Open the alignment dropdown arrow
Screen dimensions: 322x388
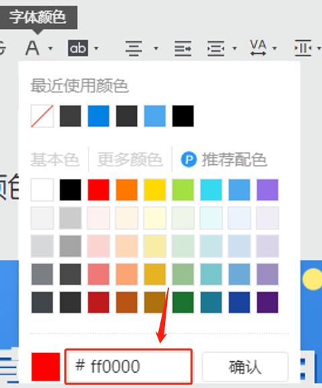[x=156, y=48]
